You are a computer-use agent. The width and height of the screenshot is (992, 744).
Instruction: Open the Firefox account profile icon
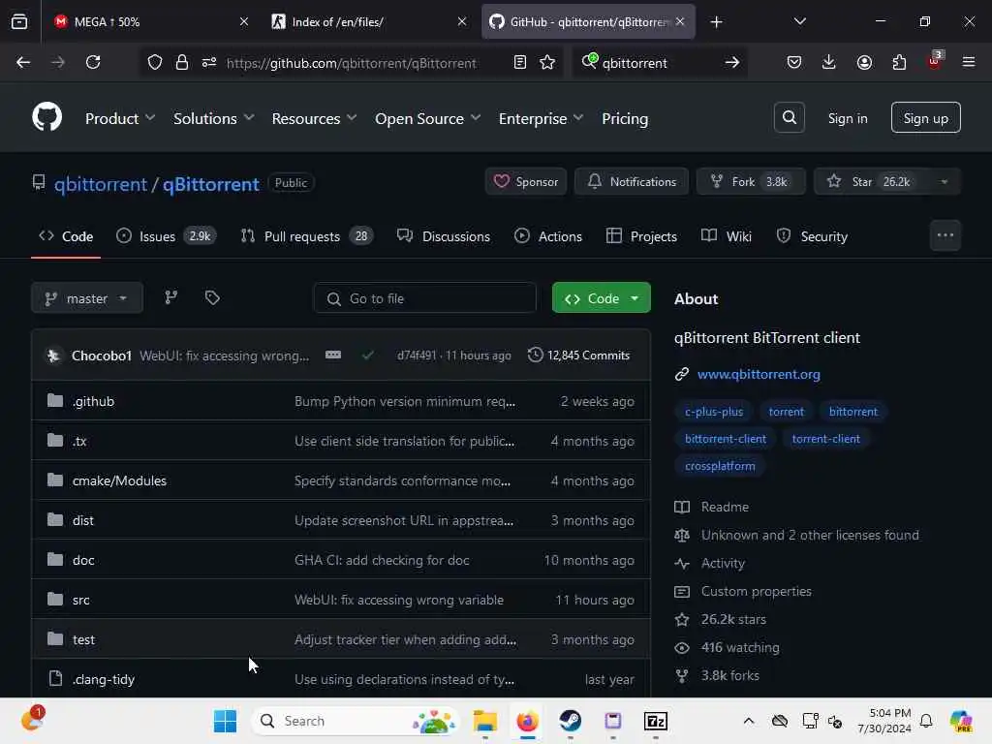click(864, 62)
